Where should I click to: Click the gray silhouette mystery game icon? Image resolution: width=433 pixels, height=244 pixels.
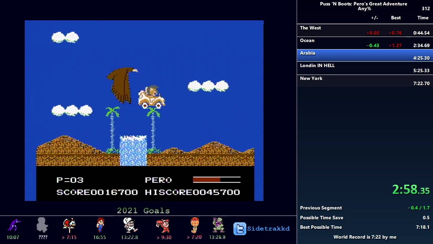[42, 225]
